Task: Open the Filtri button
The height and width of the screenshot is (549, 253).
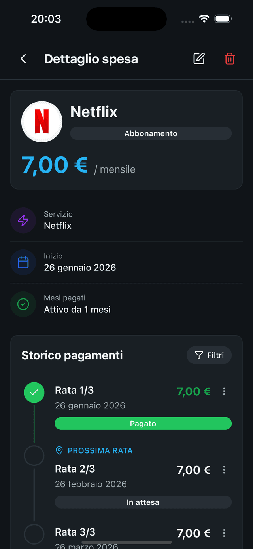Action: pos(209,355)
